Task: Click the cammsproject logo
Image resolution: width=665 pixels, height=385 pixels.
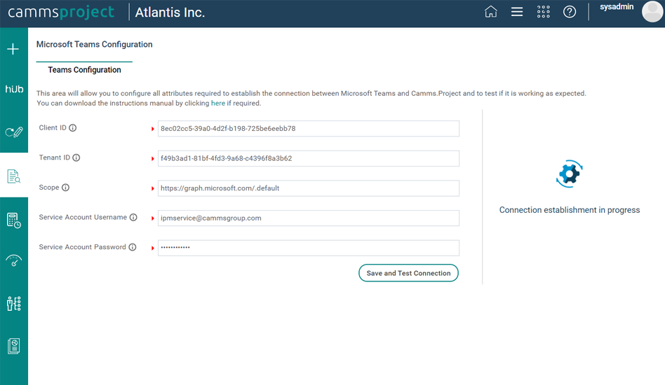Action: tap(61, 13)
